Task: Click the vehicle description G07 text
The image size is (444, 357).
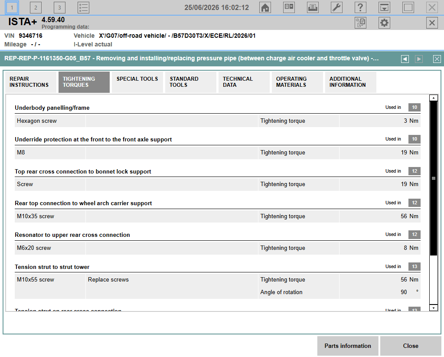Action: tap(177, 36)
